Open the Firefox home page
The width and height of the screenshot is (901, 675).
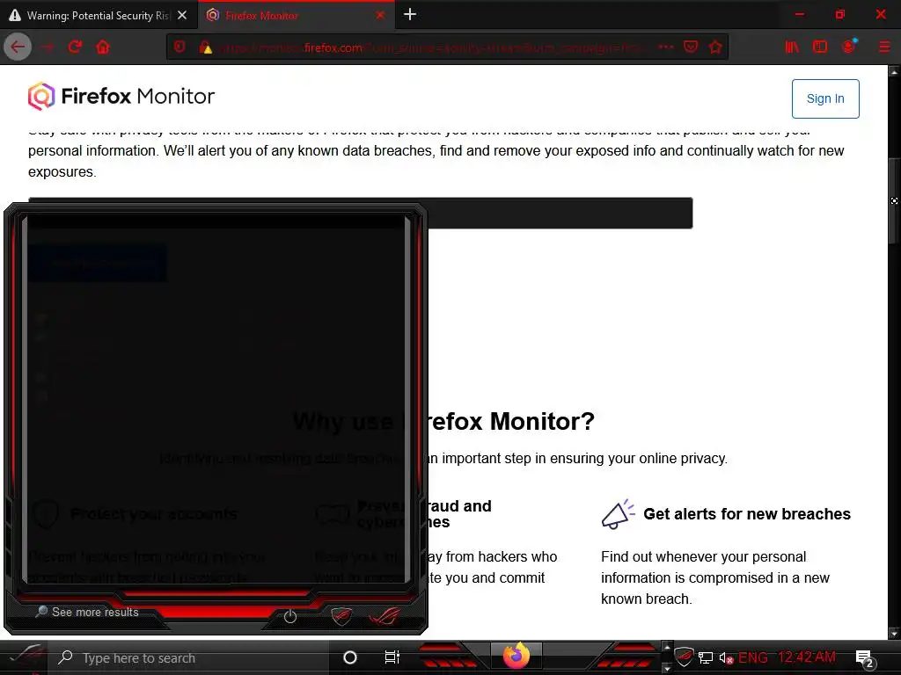pyautogui.click(x=103, y=47)
